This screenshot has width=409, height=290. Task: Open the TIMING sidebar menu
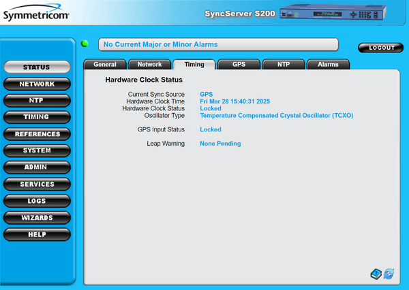36,118
